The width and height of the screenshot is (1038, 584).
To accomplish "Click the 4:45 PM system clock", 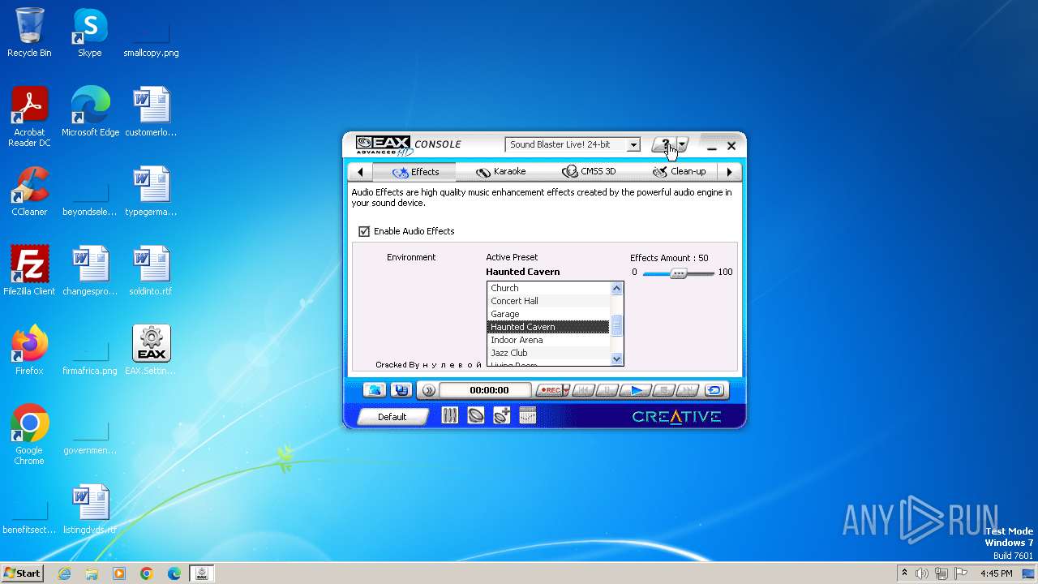I will (x=997, y=573).
